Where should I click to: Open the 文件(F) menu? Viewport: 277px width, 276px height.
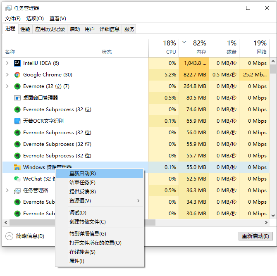pos(13,18)
